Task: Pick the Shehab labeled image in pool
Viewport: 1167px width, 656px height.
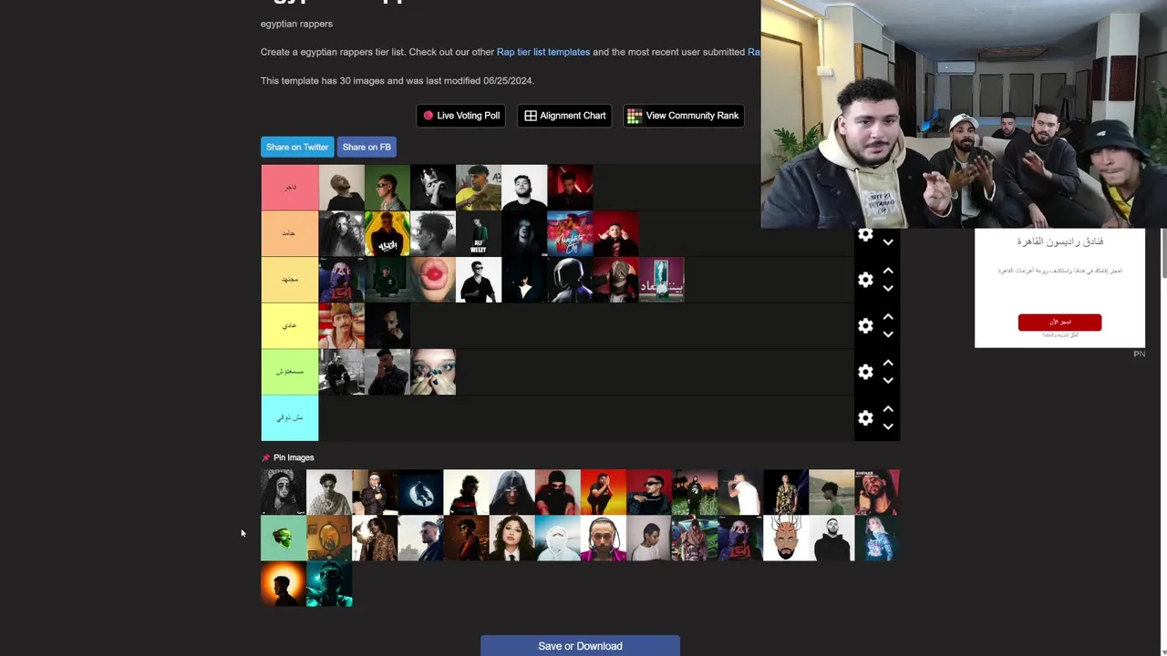Action: (x=877, y=493)
